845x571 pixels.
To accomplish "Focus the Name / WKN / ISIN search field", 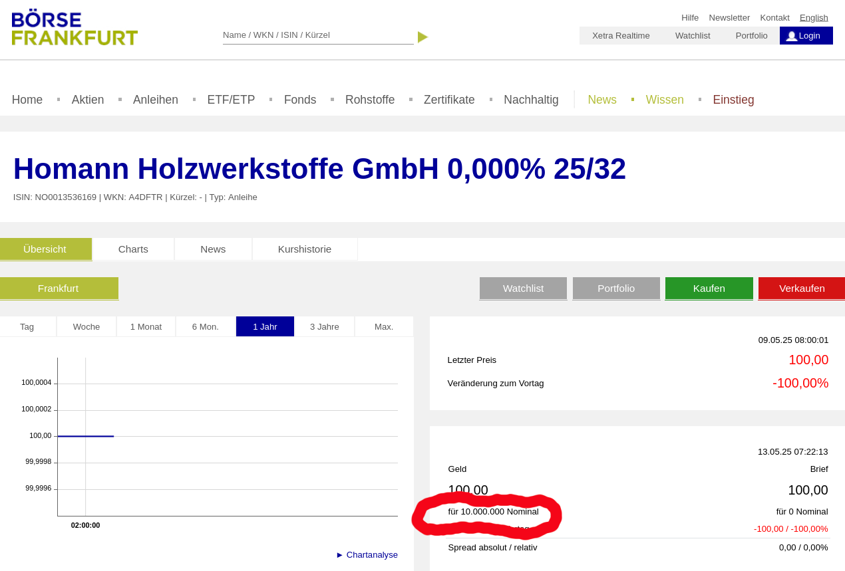I will coord(318,35).
